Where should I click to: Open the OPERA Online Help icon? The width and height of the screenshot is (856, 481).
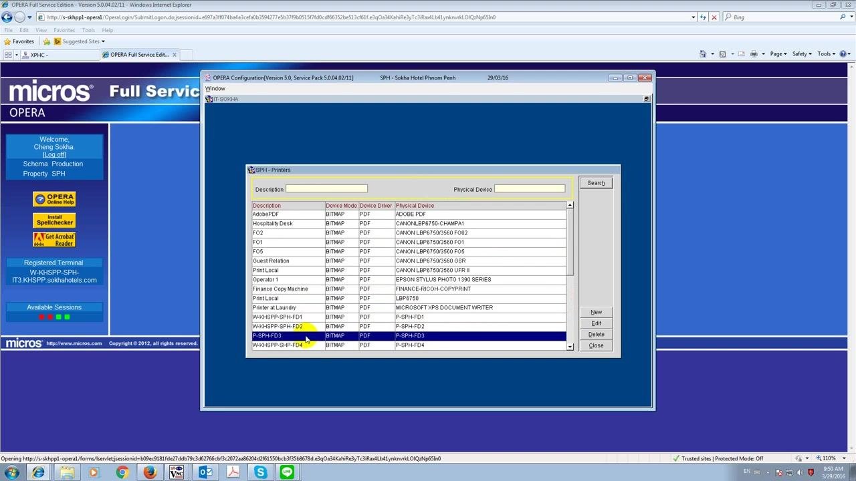[x=54, y=199]
